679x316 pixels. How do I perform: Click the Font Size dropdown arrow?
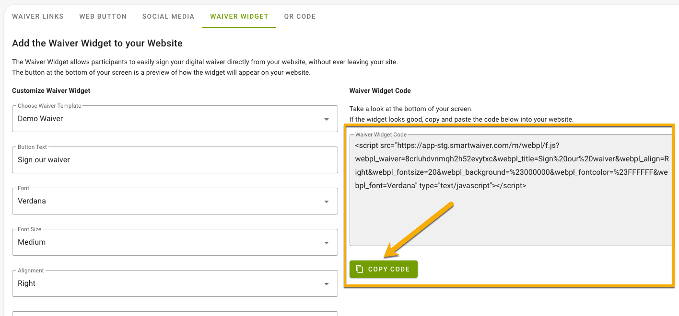[x=327, y=243]
